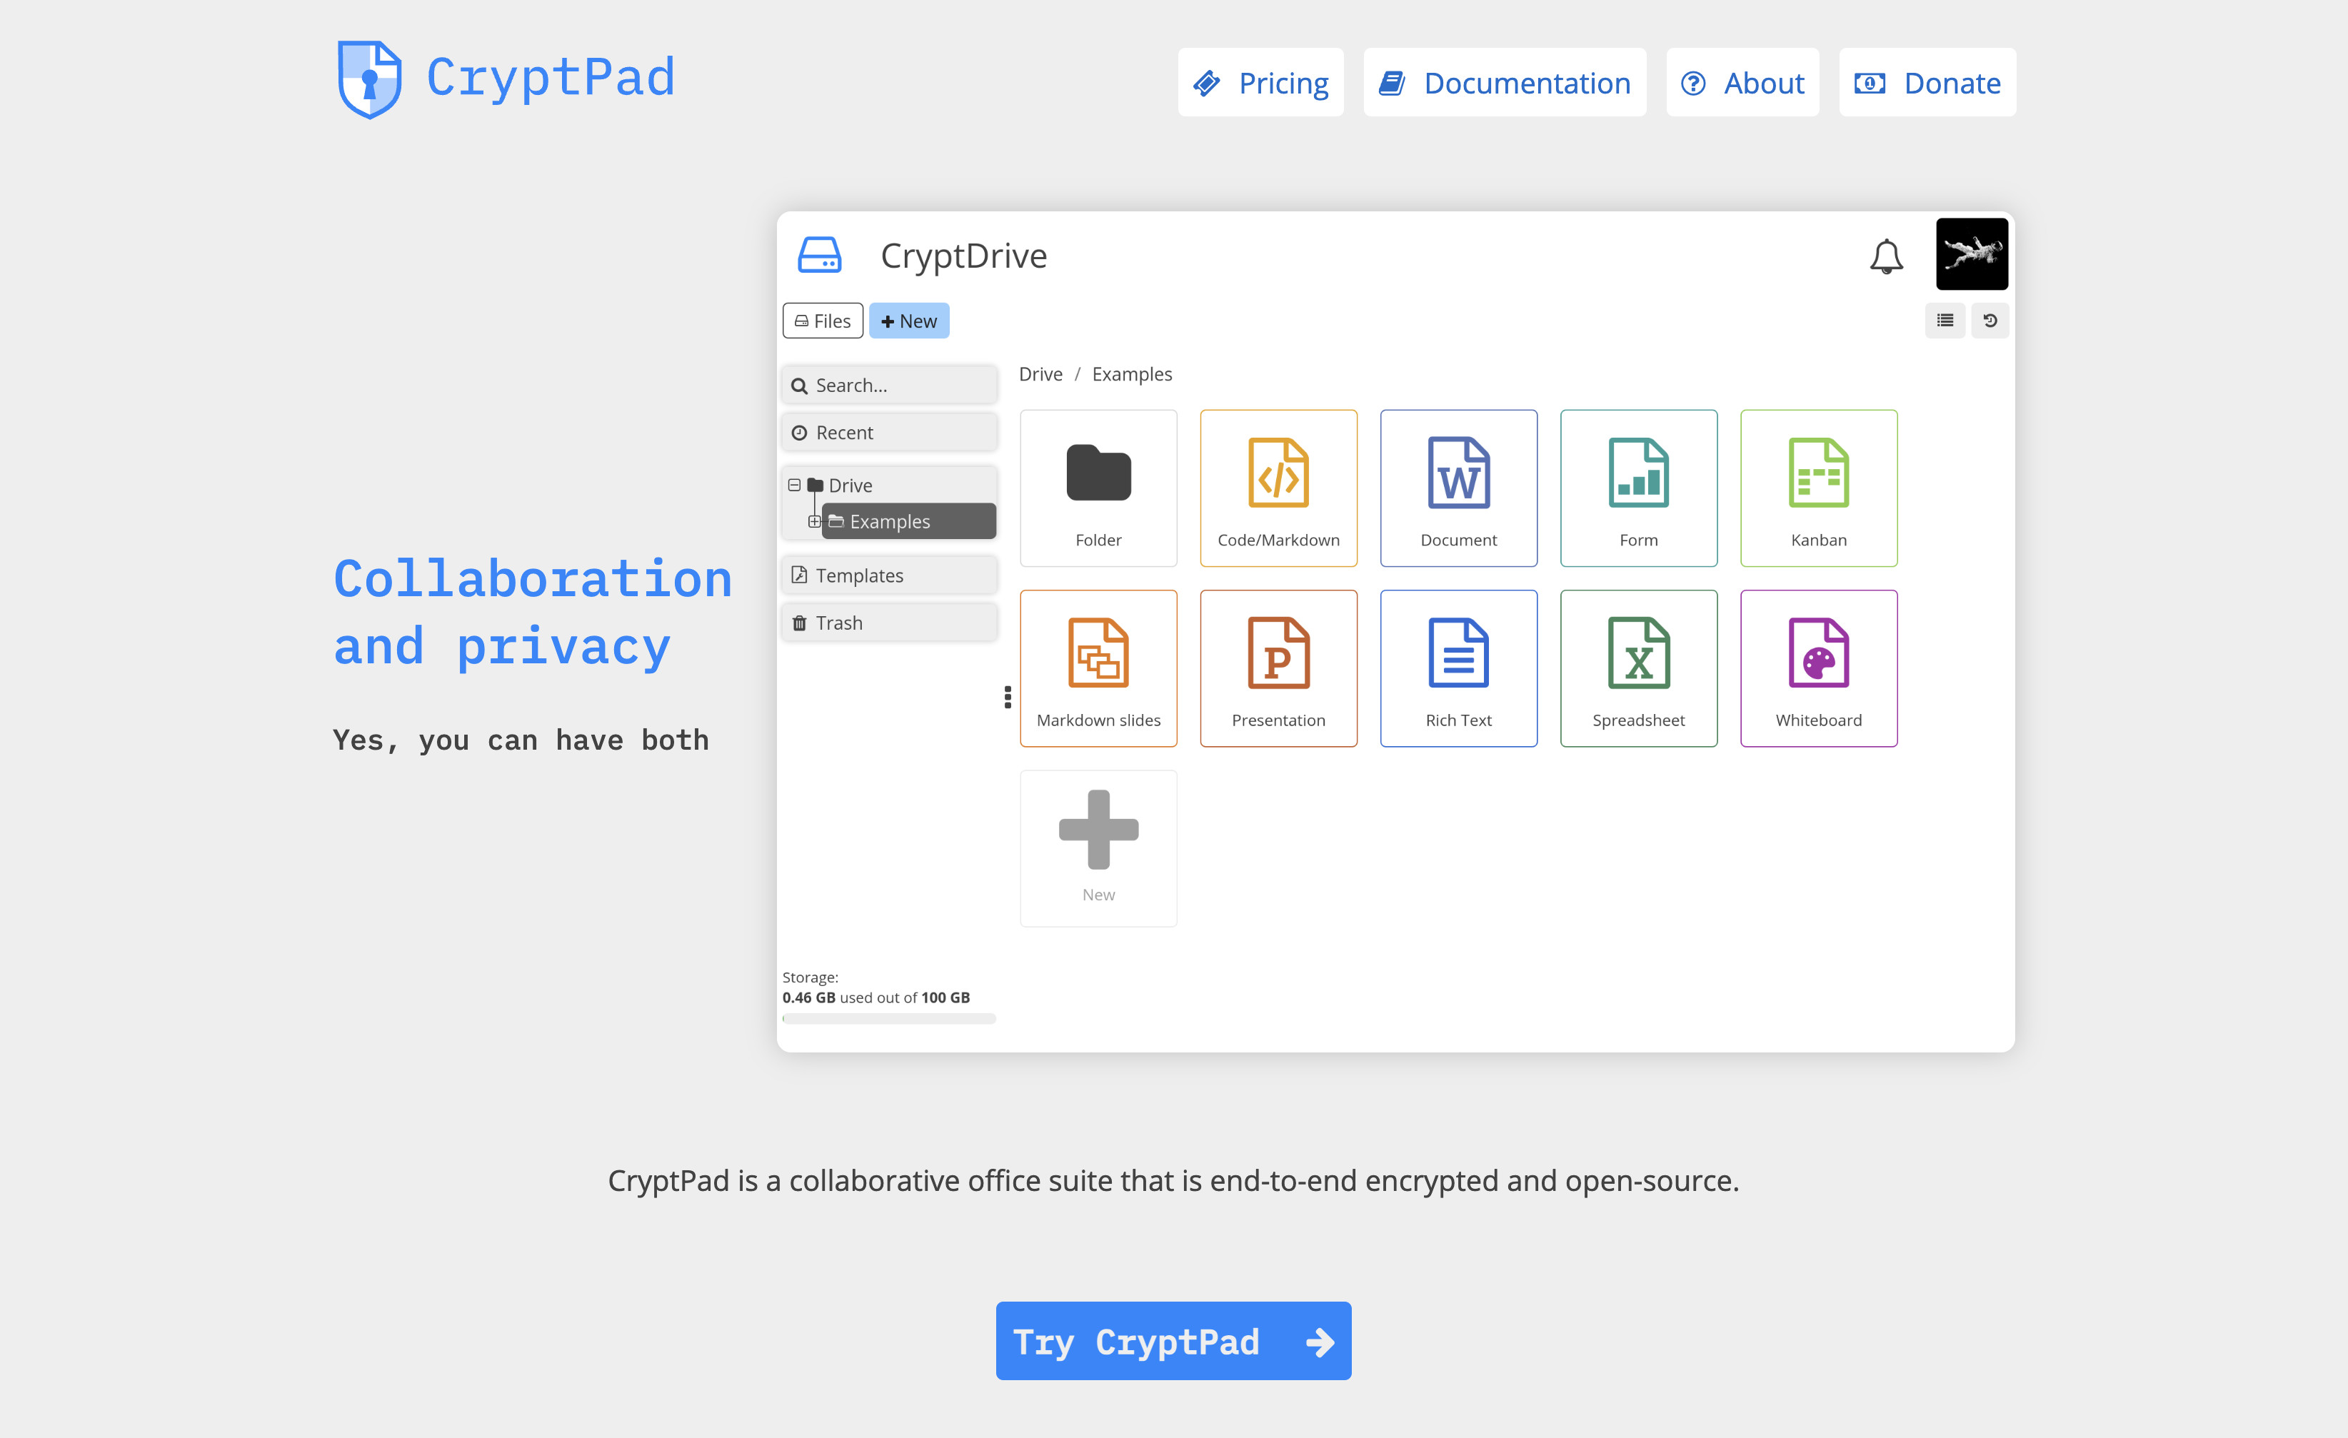Expand the Examples folder in the tree
2348x1438 pixels.
[816, 521]
